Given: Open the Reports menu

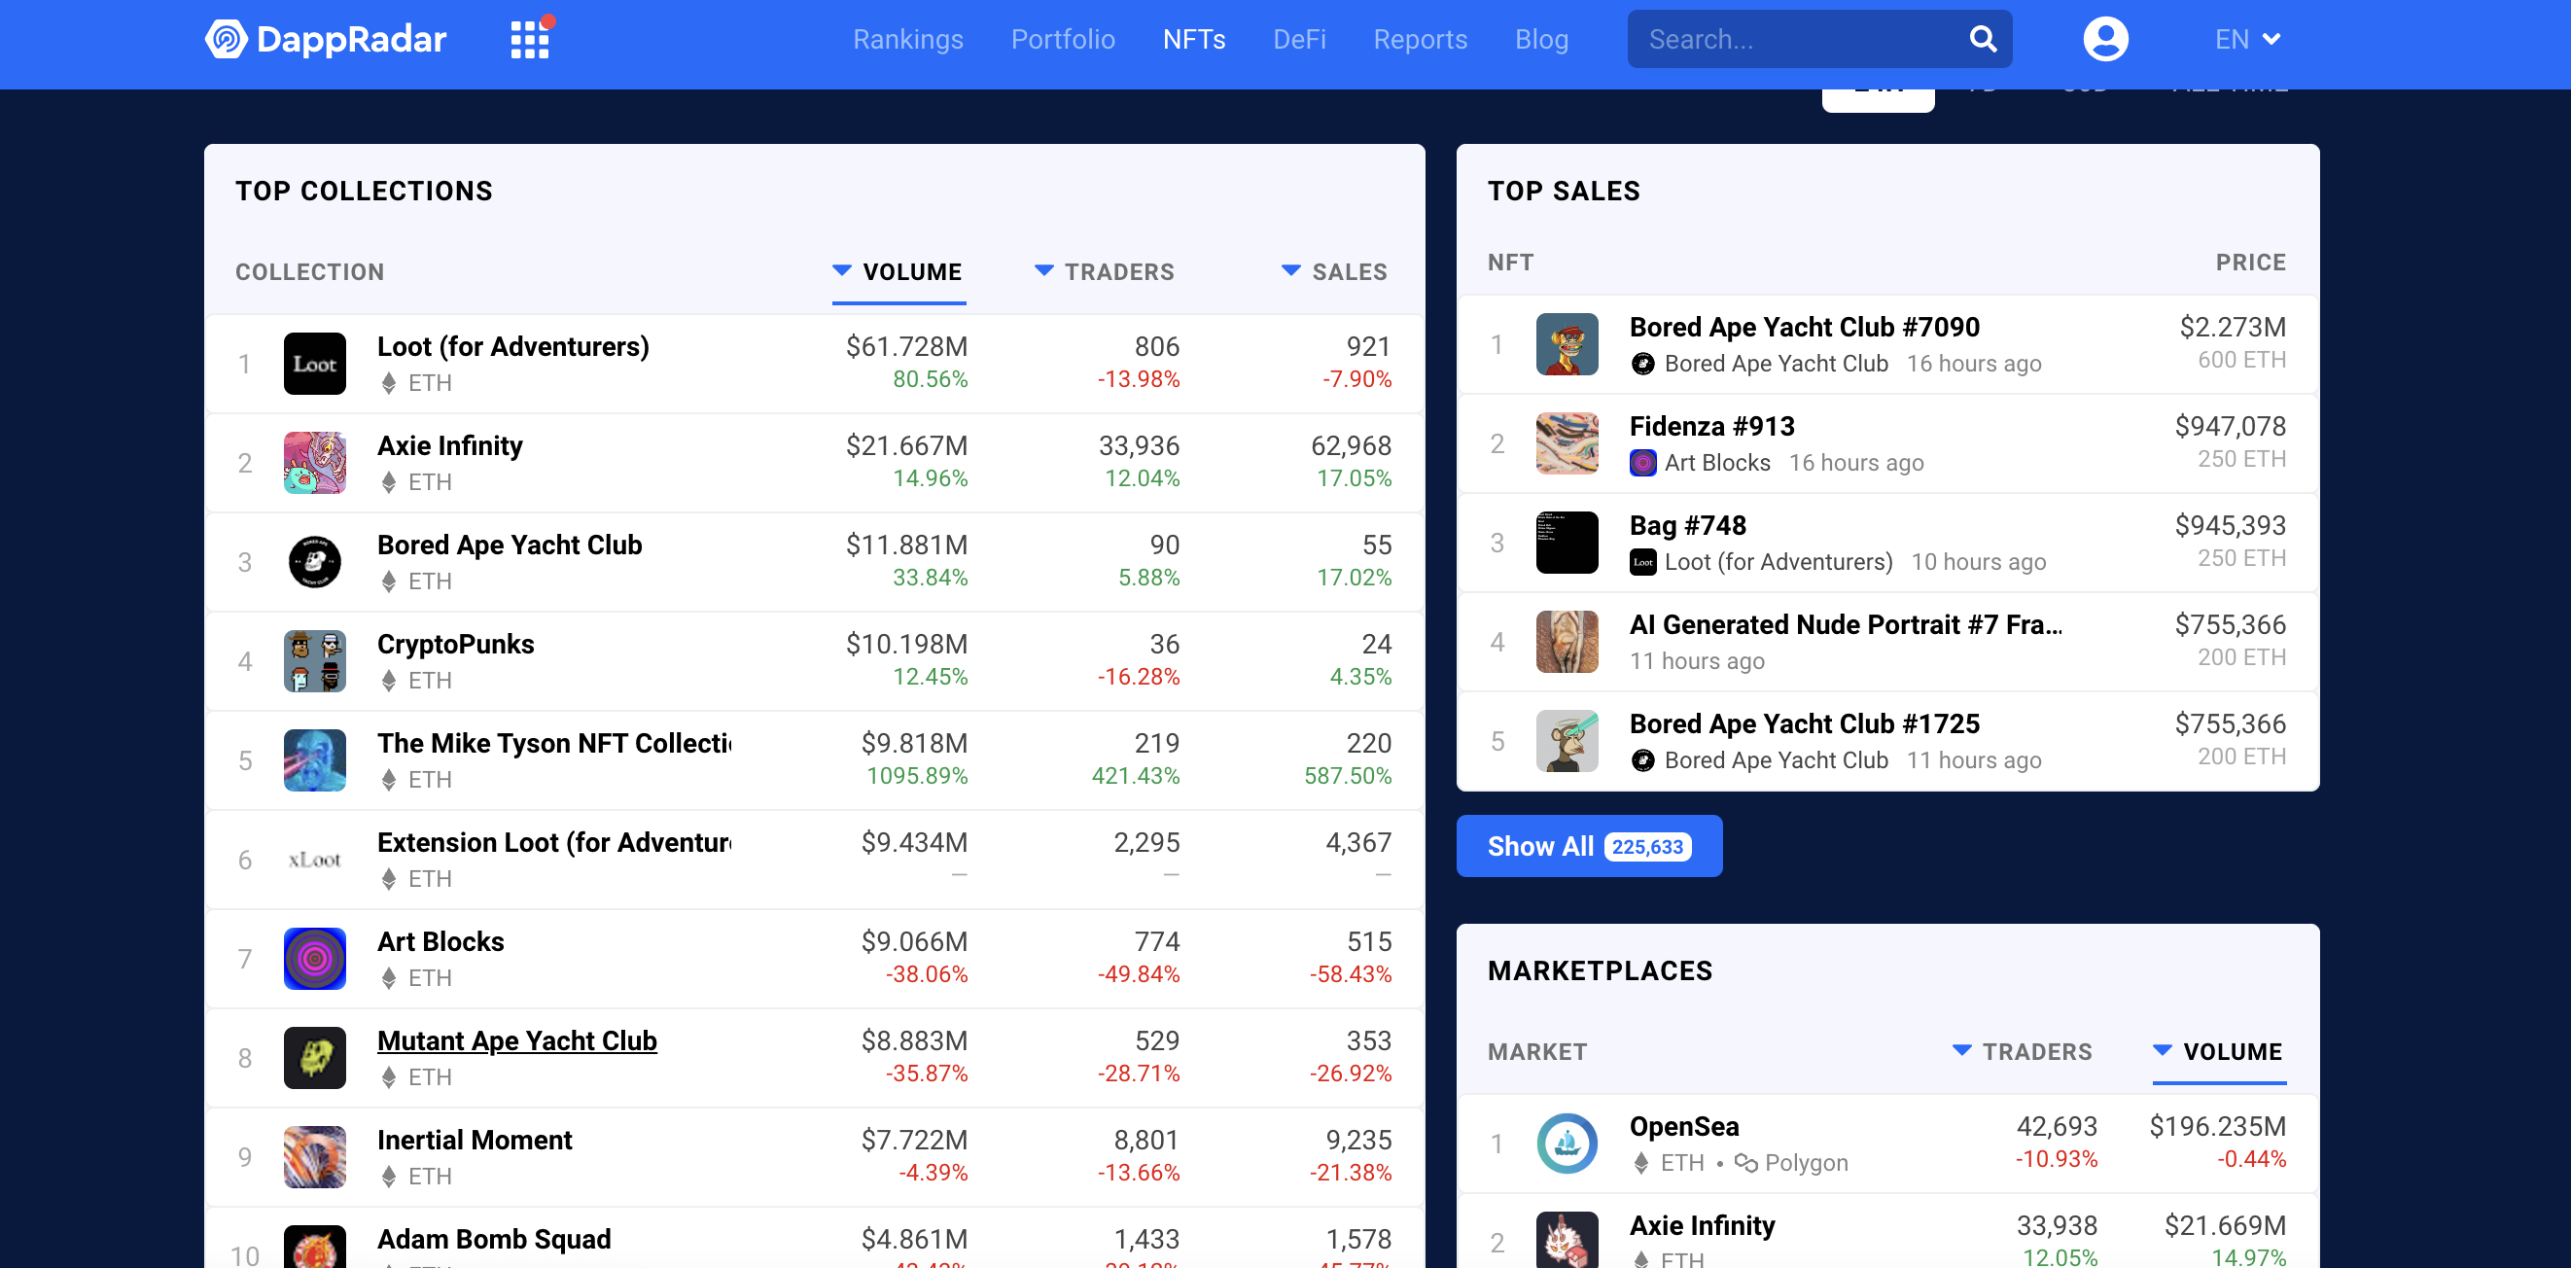Looking at the screenshot, I should (x=1421, y=39).
